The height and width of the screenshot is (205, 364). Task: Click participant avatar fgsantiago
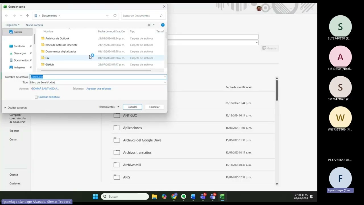pyautogui.click(x=340, y=179)
